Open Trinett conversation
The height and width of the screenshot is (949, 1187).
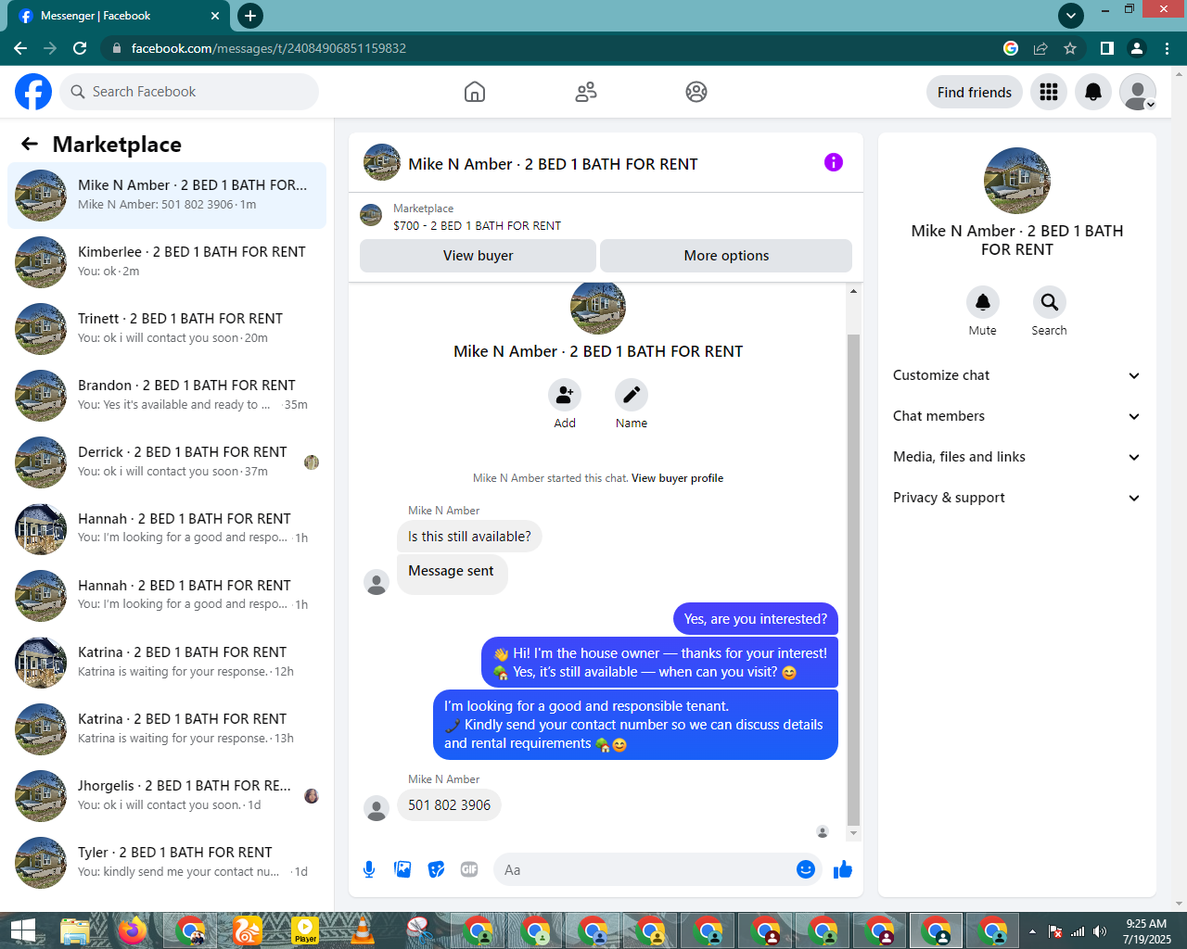tap(167, 329)
